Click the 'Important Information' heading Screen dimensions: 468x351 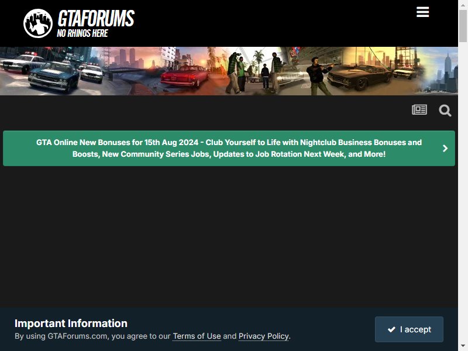coord(71,324)
